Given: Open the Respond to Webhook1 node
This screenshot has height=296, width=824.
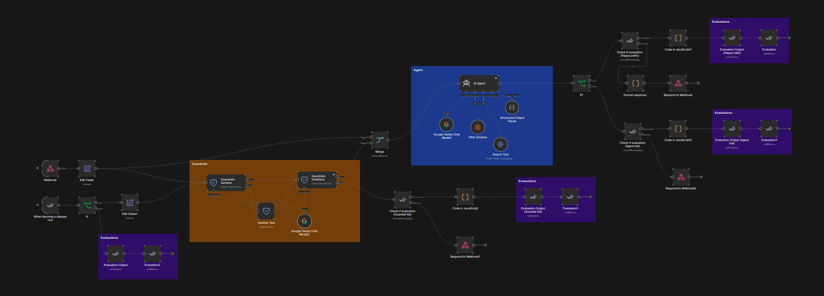Looking at the screenshot, I should pos(465,245).
